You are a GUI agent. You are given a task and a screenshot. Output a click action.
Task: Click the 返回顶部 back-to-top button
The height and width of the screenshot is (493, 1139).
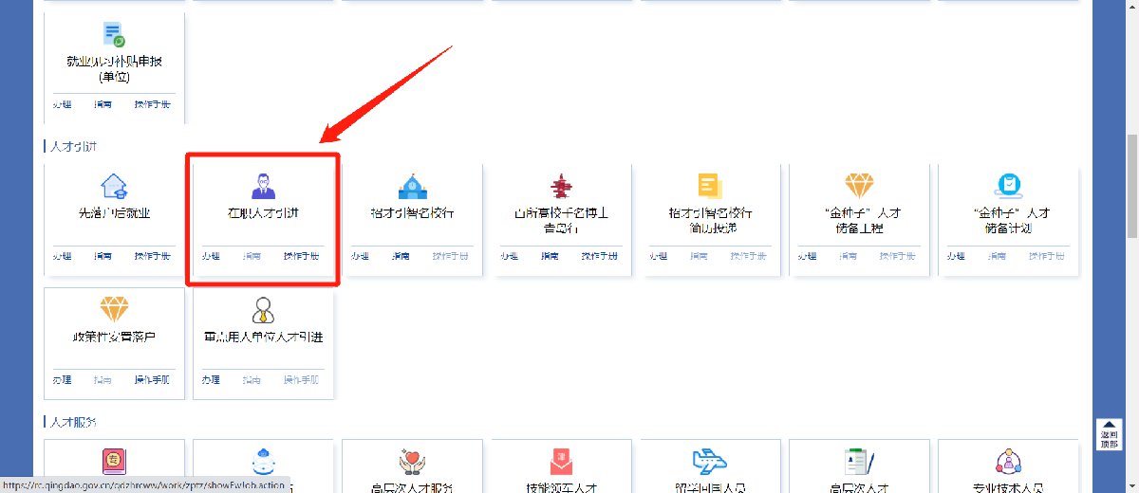click(x=1108, y=434)
